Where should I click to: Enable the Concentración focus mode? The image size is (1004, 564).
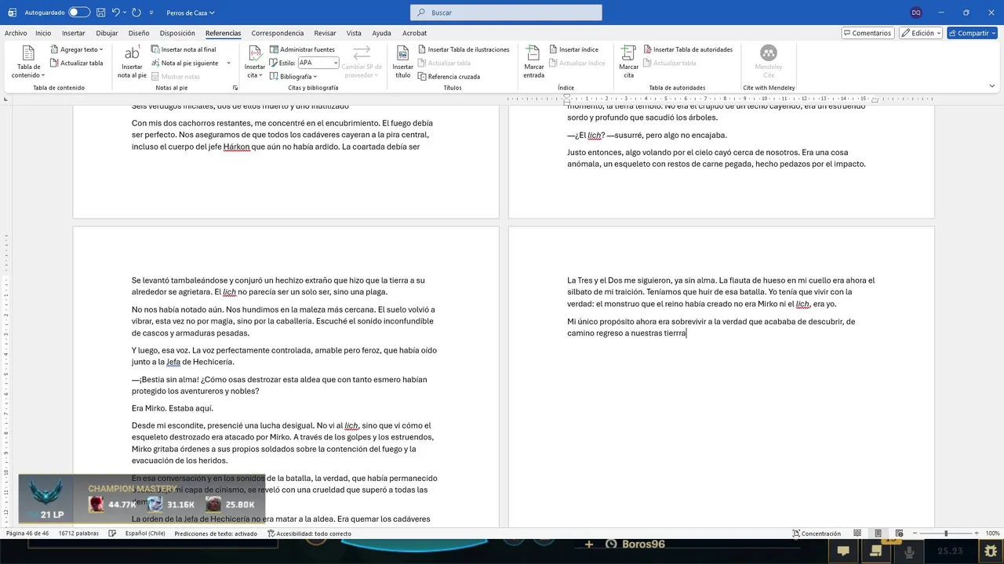pos(817,533)
